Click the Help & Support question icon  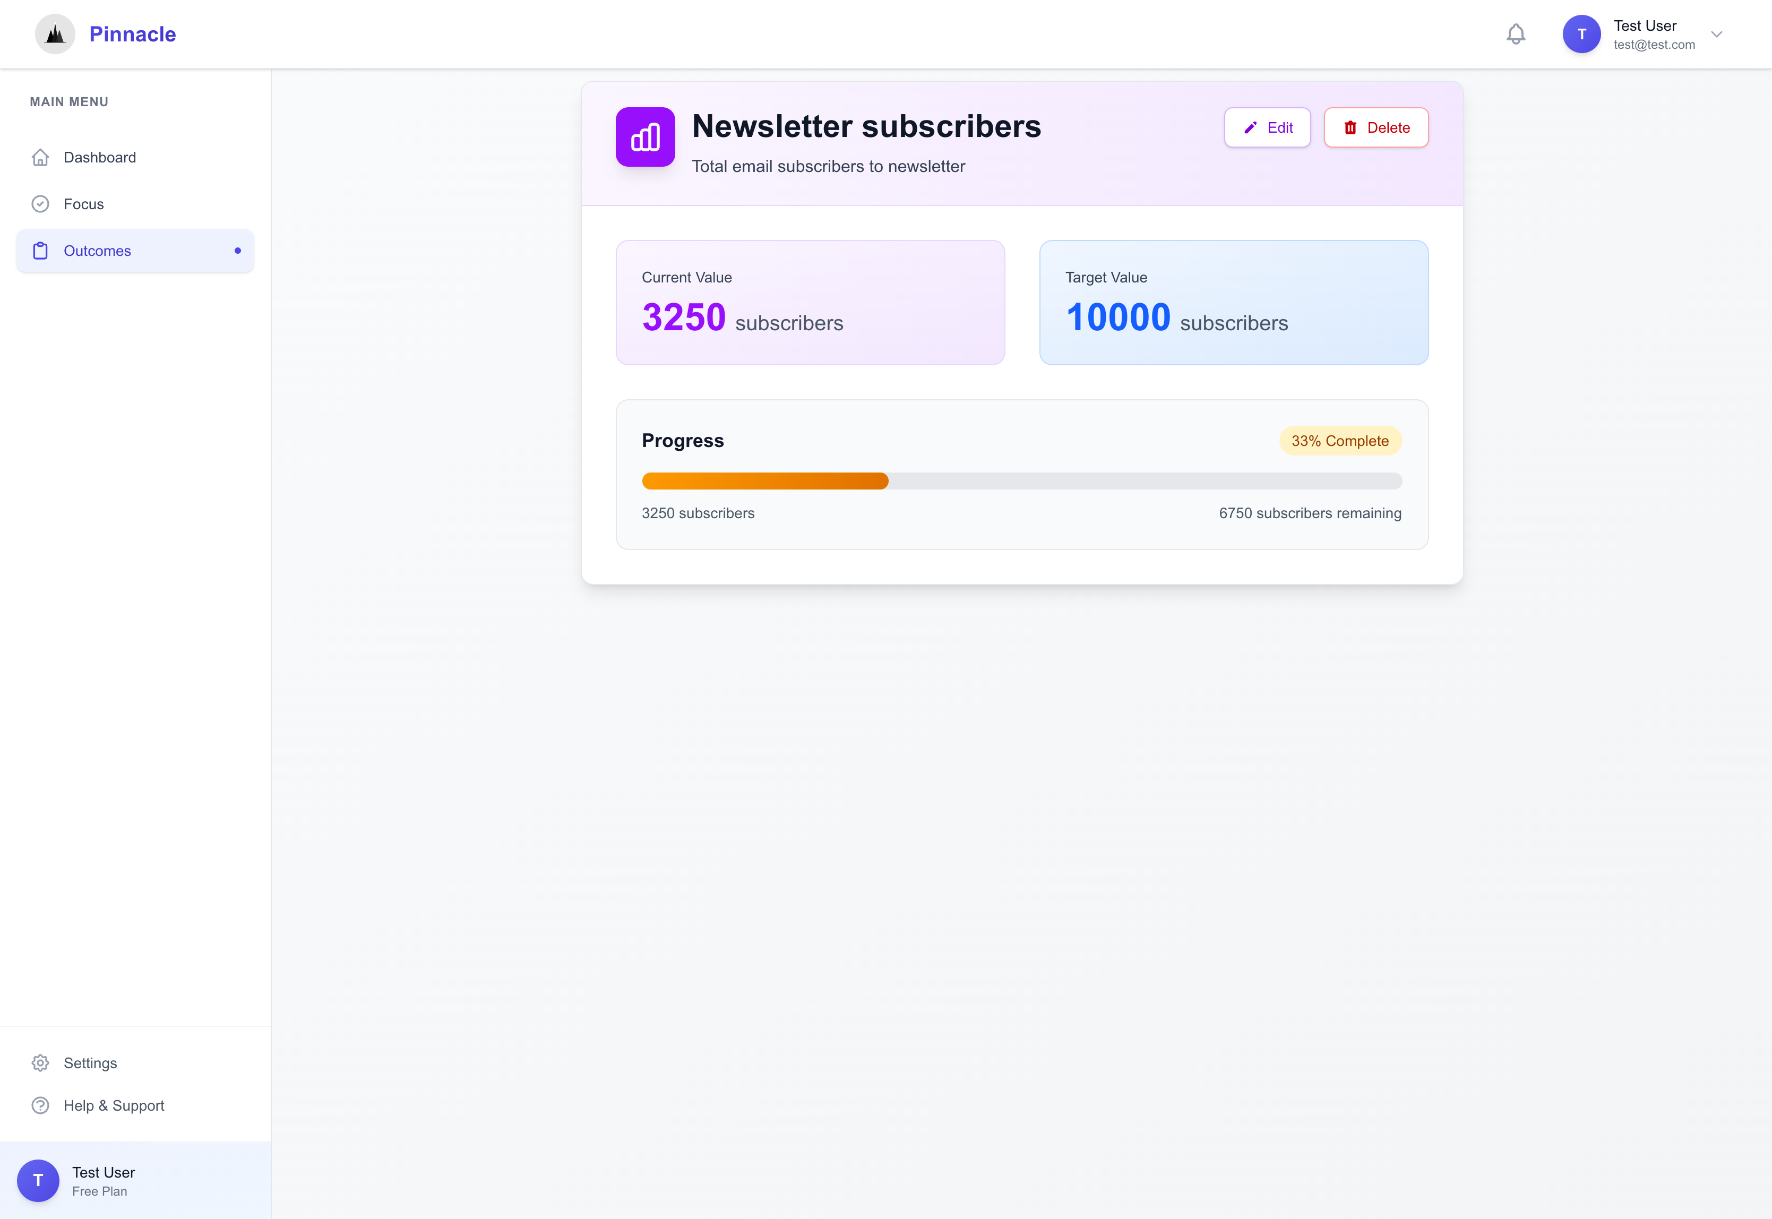[40, 1105]
